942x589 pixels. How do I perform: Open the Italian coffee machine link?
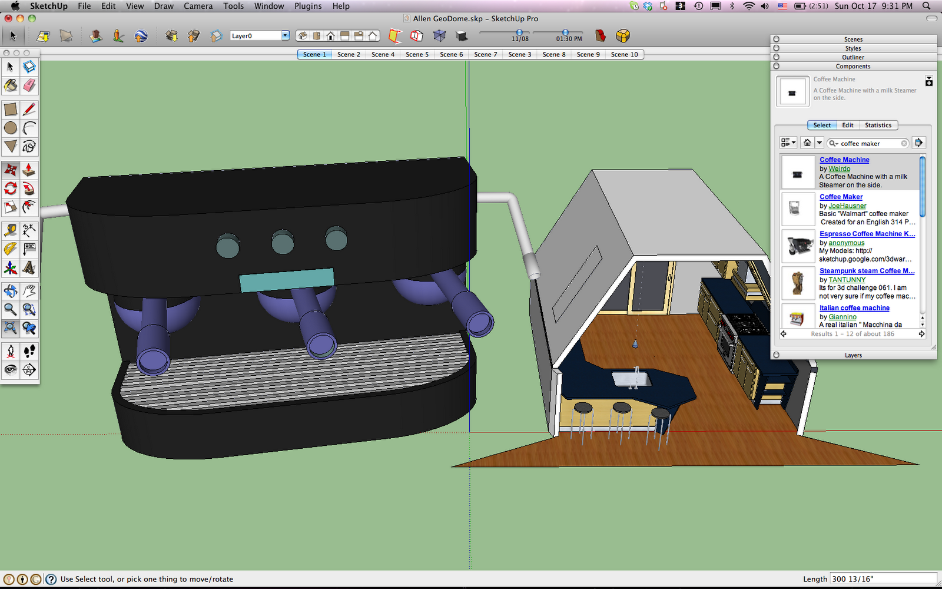[x=854, y=308]
